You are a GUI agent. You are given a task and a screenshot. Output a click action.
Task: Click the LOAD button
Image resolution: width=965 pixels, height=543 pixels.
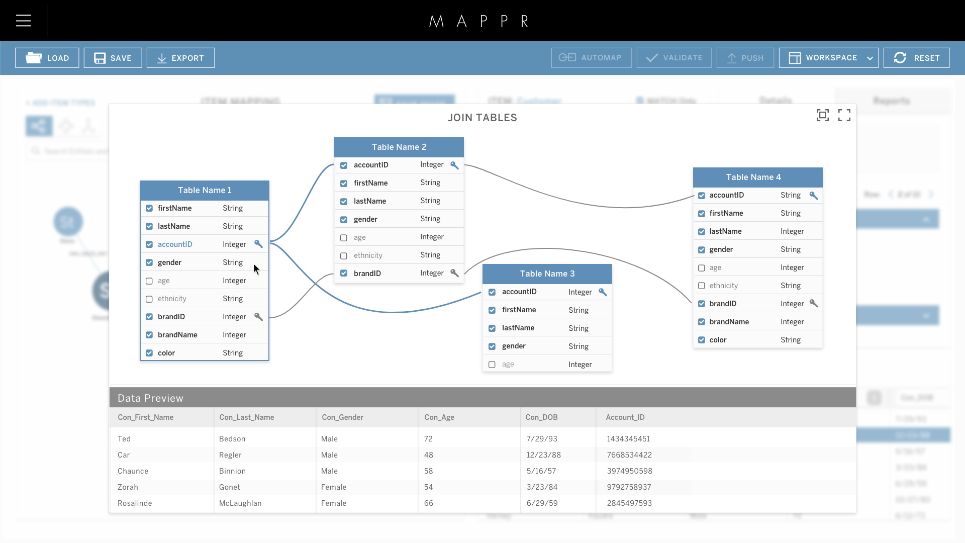(47, 58)
